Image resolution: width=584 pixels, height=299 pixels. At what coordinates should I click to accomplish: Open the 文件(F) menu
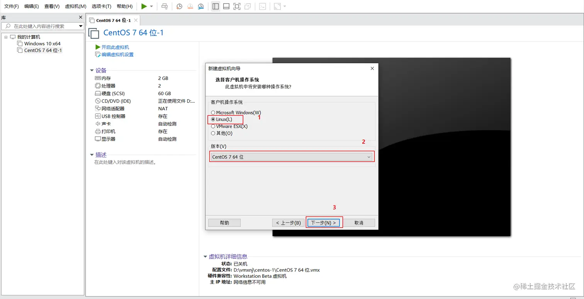tap(11, 6)
